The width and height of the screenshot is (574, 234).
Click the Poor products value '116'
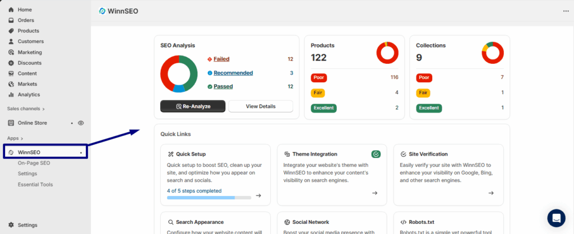pyautogui.click(x=394, y=77)
